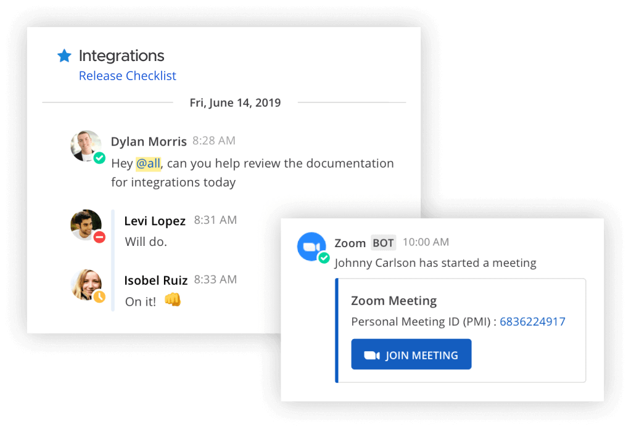
Task: Click the 10:00 AM timestamp
Action: coord(426,242)
